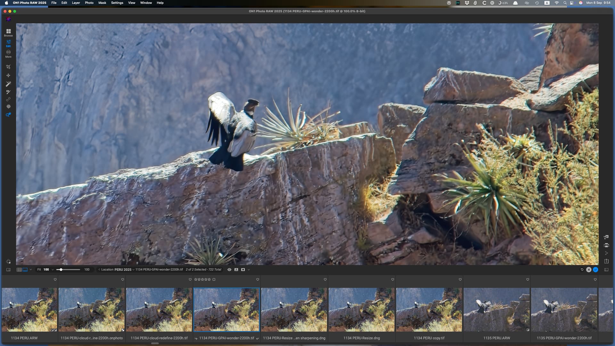Screen dimensions: 615x346
Task: Click the reset-all circular arrow icon
Action: [x=582, y=270]
